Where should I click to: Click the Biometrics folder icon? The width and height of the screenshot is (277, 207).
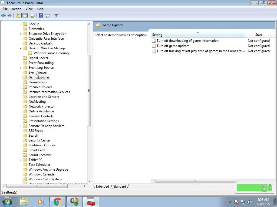coord(25,29)
